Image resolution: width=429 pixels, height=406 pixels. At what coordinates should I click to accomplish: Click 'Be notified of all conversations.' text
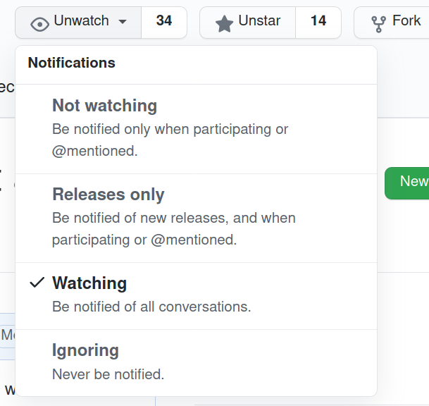(151, 307)
